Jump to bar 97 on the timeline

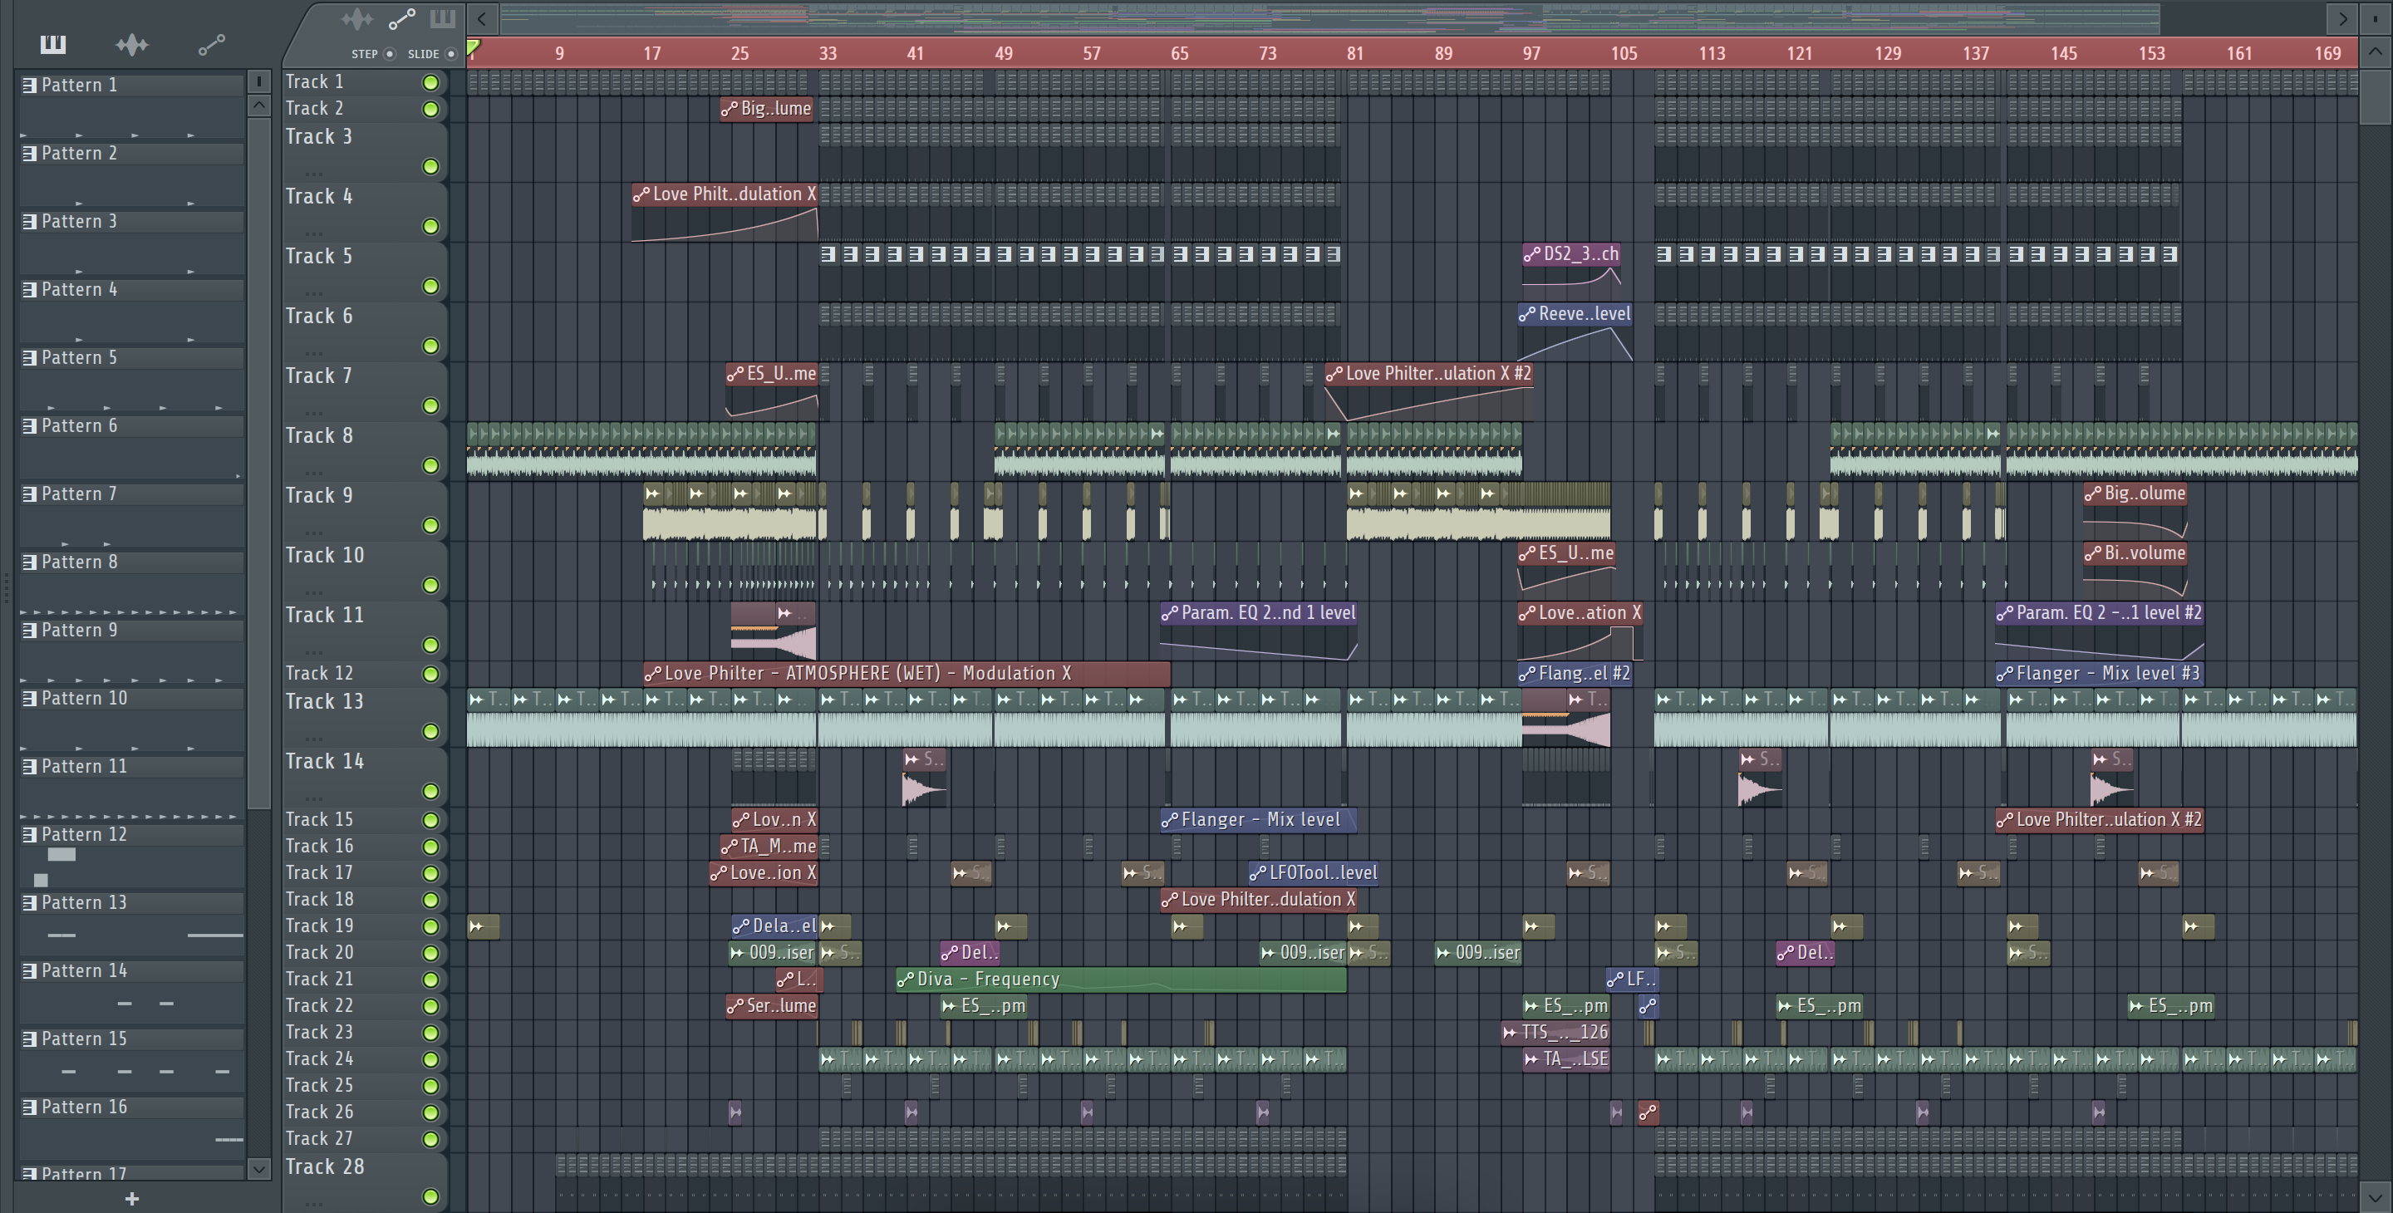tap(1531, 53)
